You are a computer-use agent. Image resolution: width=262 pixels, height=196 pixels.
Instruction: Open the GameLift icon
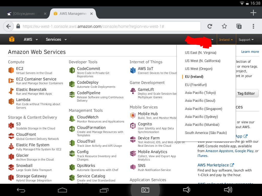[x=133, y=91]
